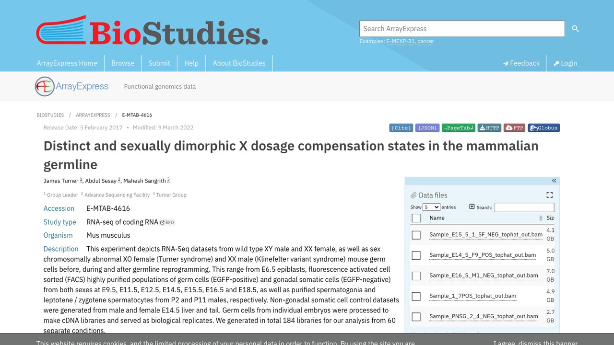Check Sample_PNSG_2_4_NEG_tophat_out.bam
Viewport: 614px width, 345px height.
point(416,317)
